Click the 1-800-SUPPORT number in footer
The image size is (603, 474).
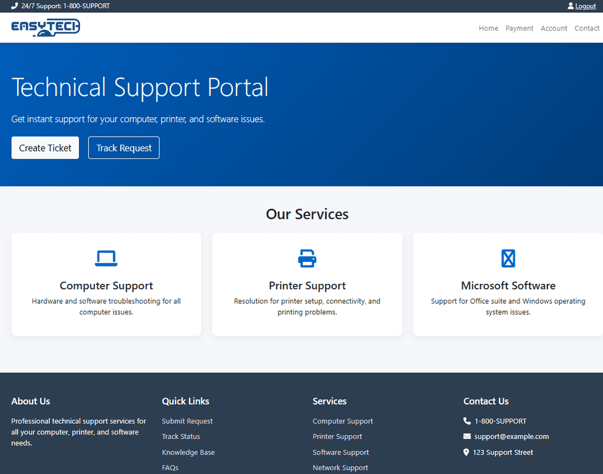point(501,421)
